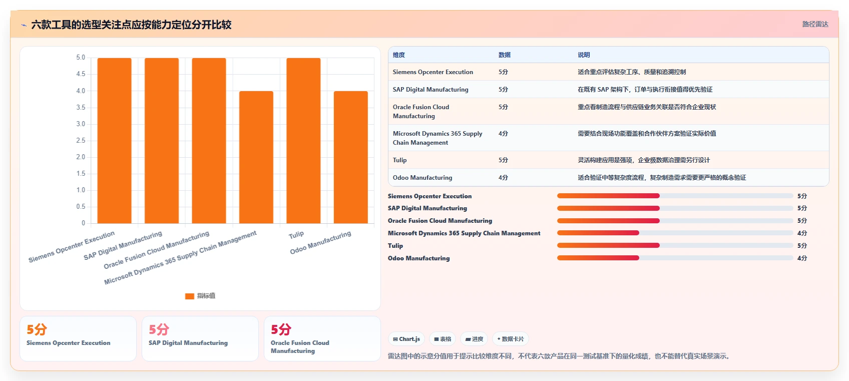Click the Oracle Fusion Cloud Manufacturing progress bar
Image resolution: width=849 pixels, height=381 pixels.
click(675, 221)
